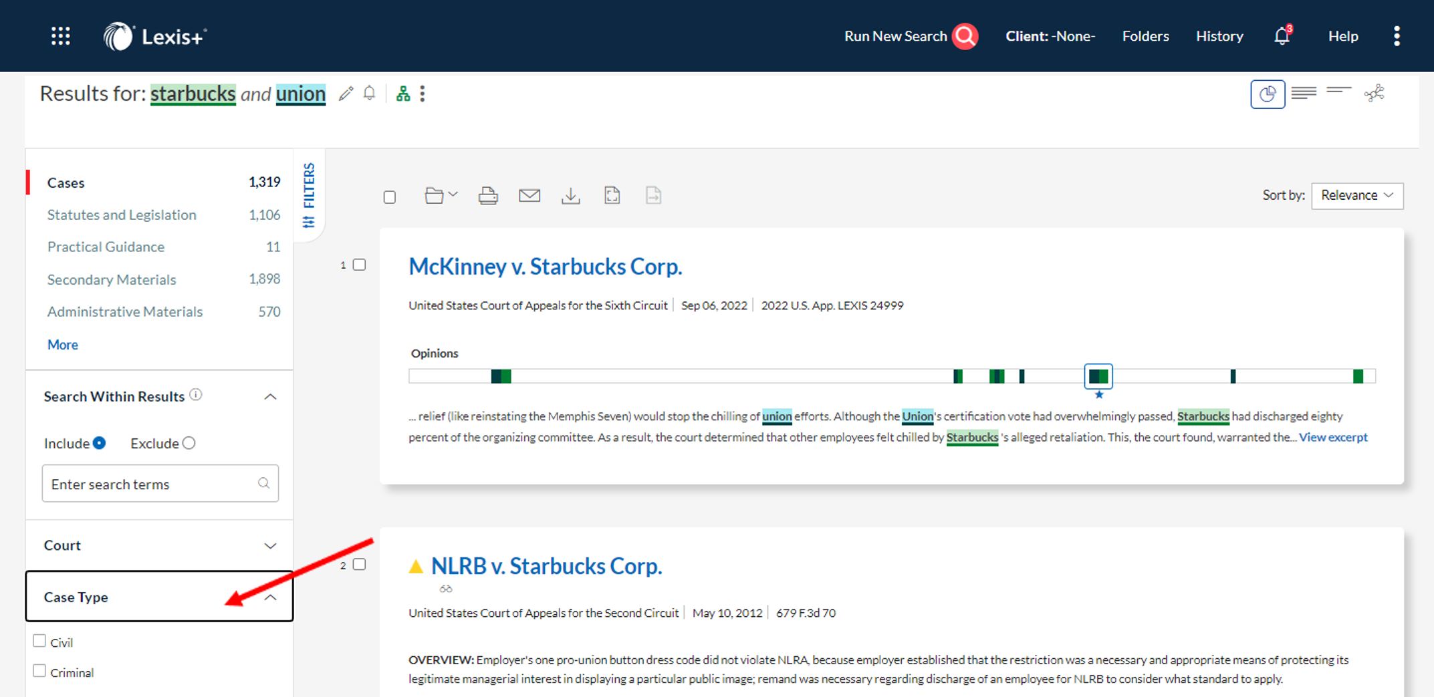Click the yellow Shepard's caution triangle
Viewport: 1434px width, 697px height.
[x=416, y=567]
